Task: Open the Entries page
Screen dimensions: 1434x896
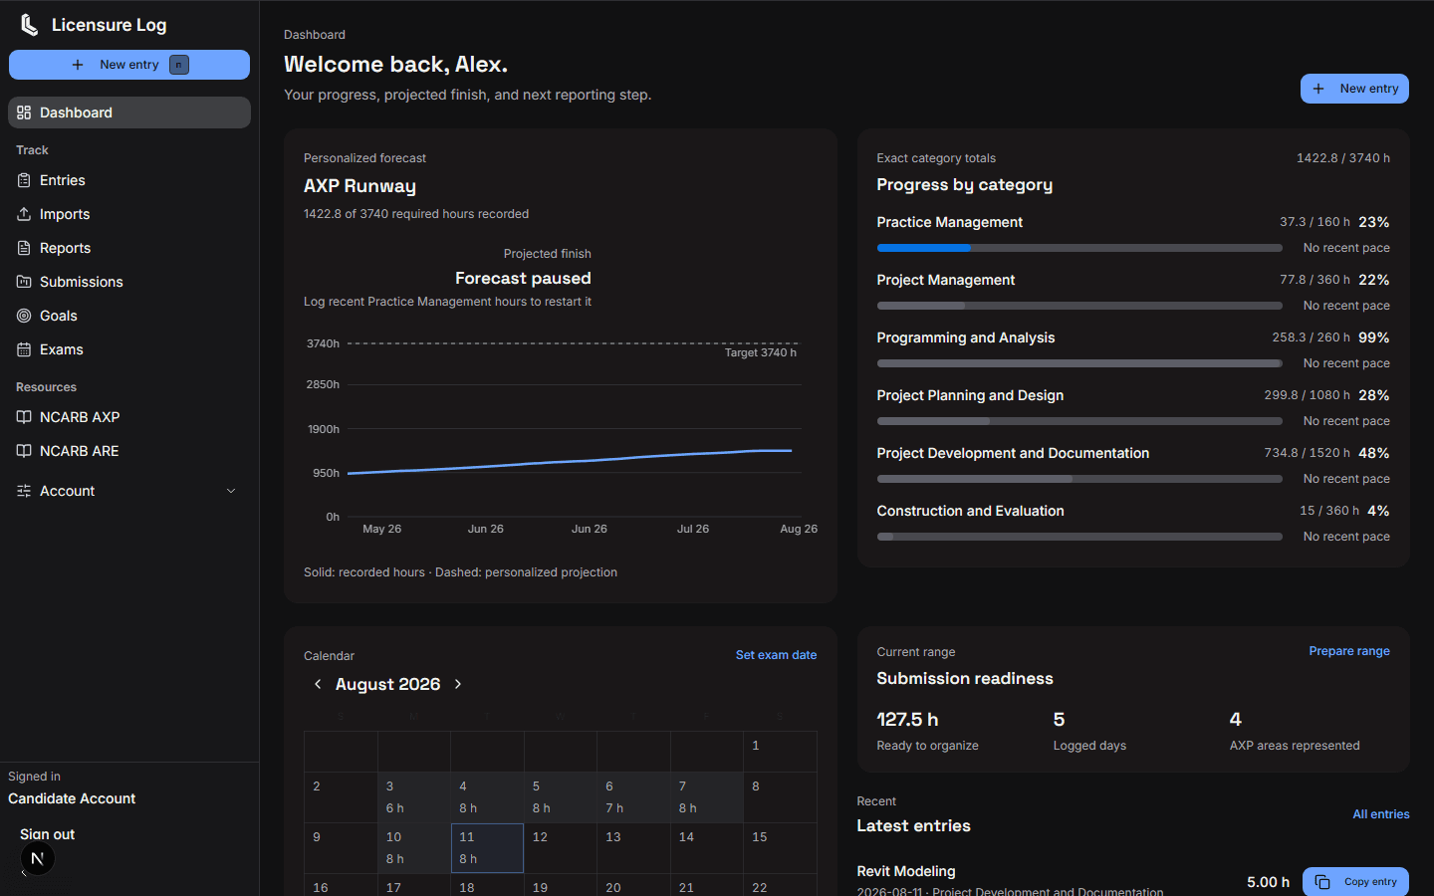Action: [x=129, y=180]
